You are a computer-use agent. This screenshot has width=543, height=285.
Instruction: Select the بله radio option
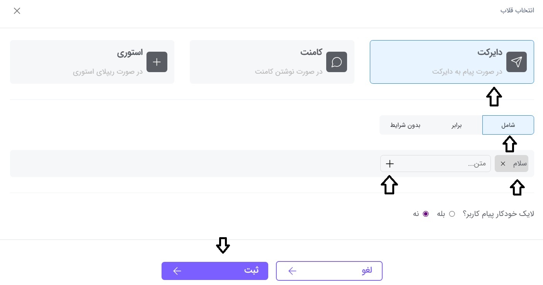coord(452,214)
